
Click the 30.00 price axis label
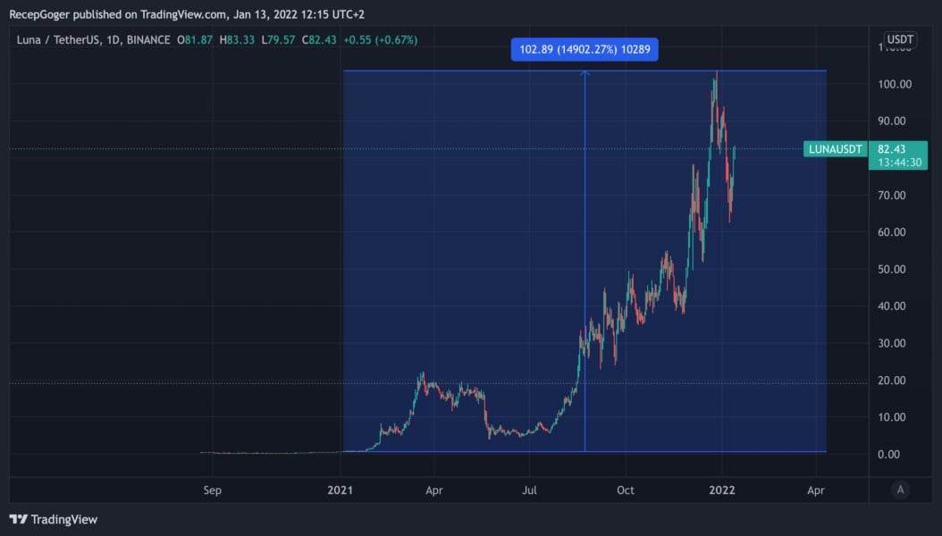[892, 343]
